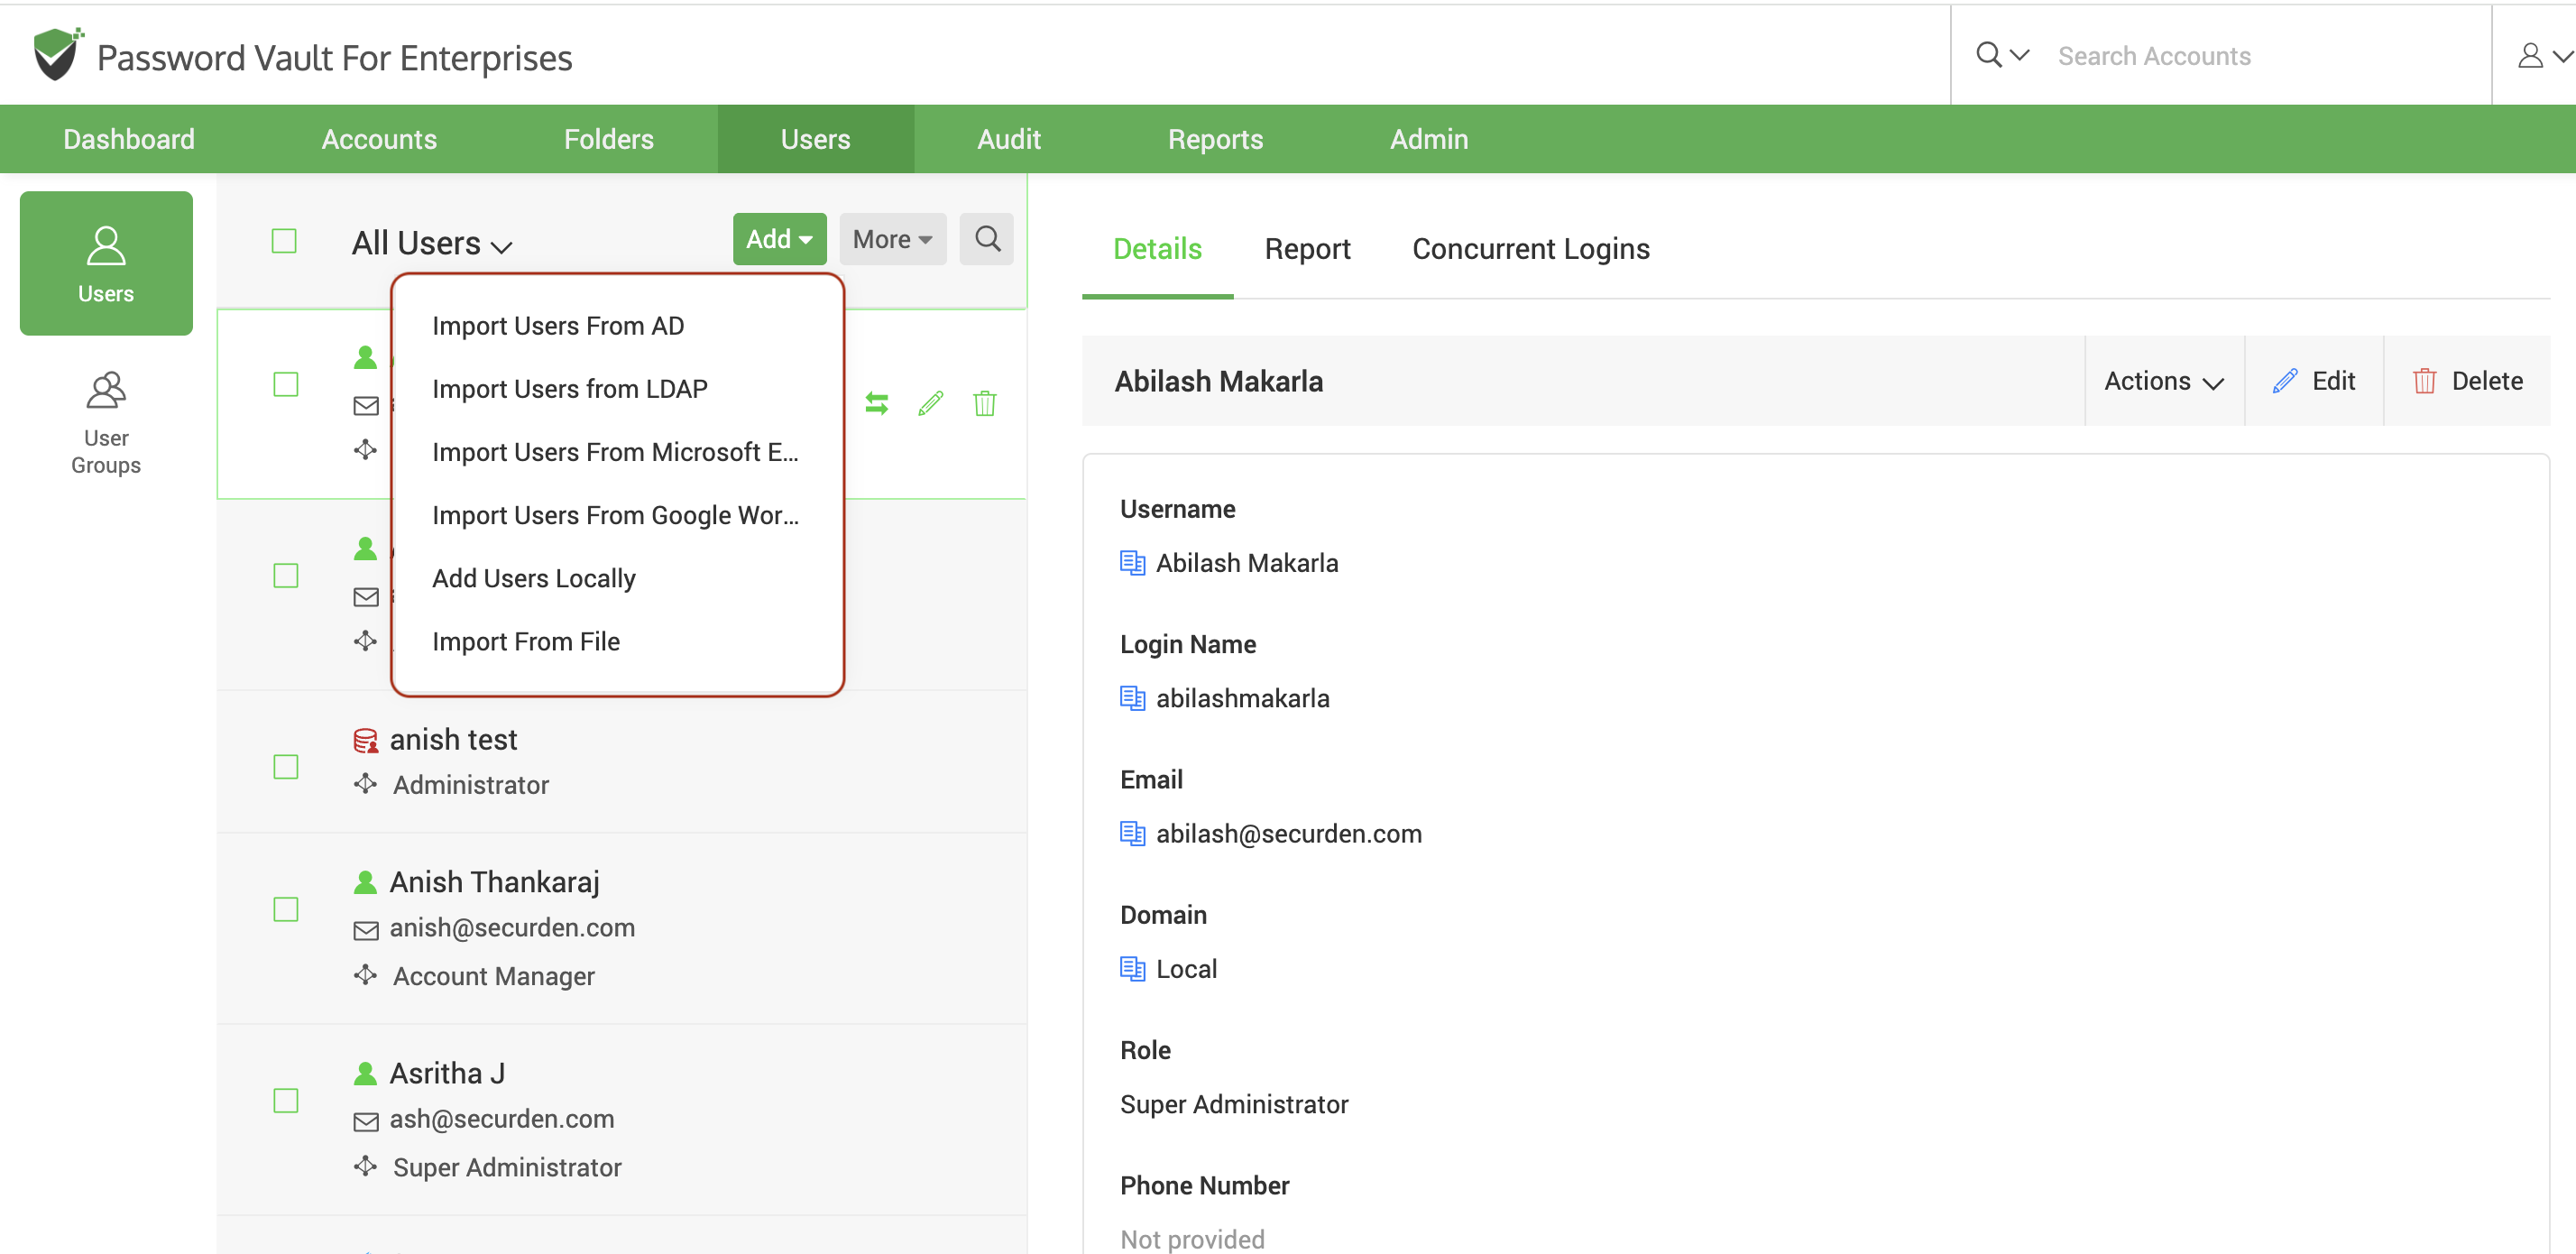This screenshot has height=1254, width=2576.
Task: Click the green transfer arrows icon
Action: 876,403
